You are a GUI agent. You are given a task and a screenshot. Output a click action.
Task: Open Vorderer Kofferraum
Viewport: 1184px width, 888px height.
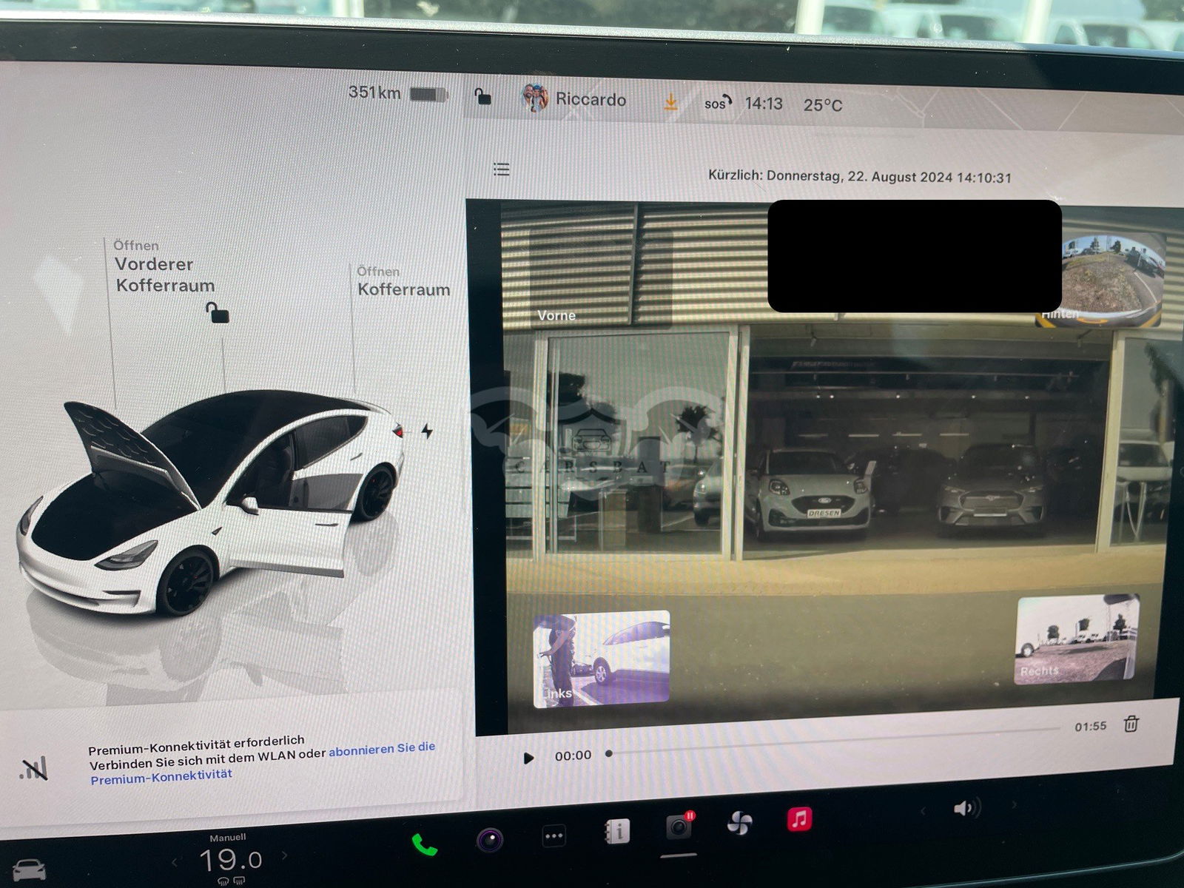(x=164, y=274)
